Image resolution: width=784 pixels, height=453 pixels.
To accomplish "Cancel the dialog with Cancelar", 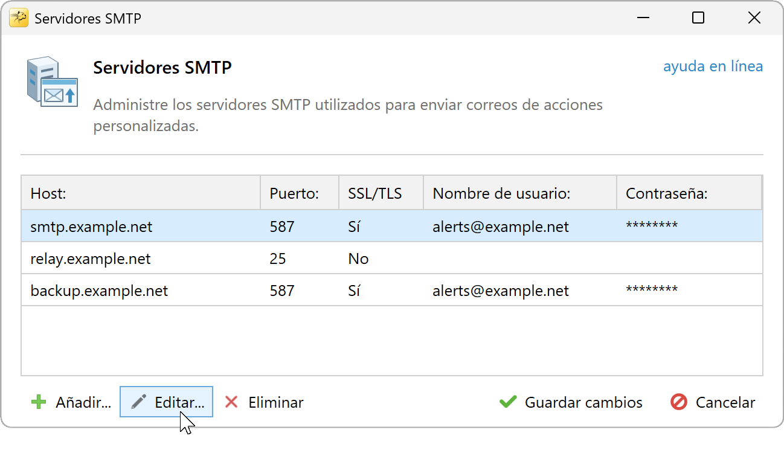I will (713, 402).
